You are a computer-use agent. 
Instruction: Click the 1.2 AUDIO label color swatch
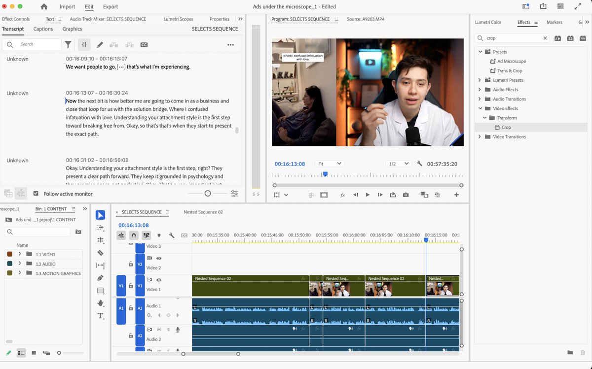point(9,264)
